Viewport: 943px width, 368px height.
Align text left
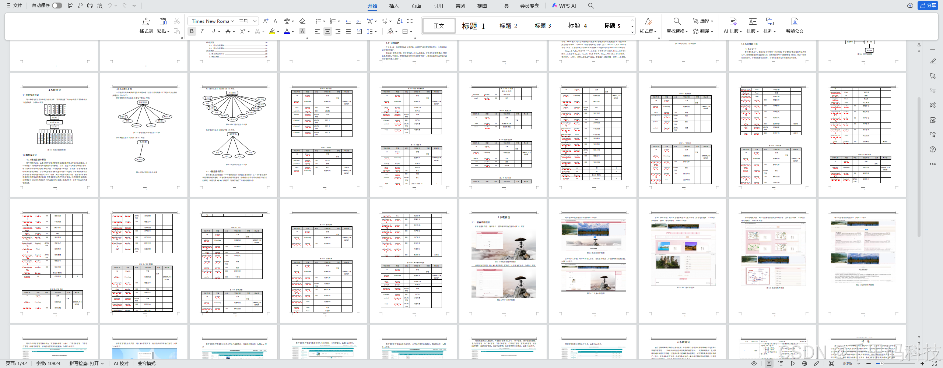[317, 32]
